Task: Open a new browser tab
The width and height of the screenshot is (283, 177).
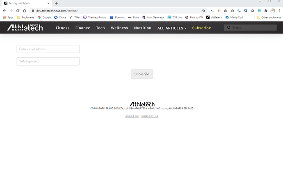Action: (x=57, y=3)
